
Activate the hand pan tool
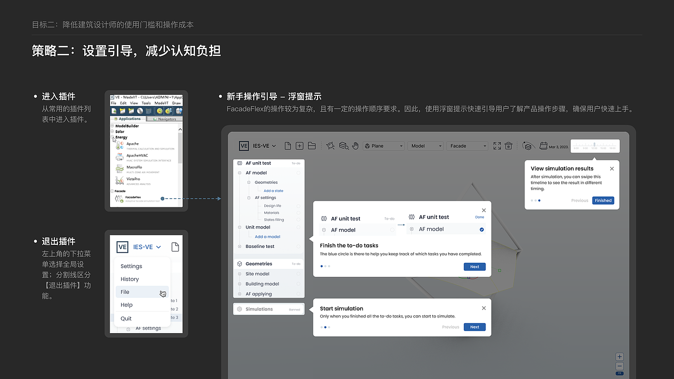355,146
